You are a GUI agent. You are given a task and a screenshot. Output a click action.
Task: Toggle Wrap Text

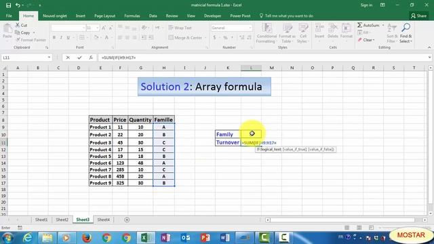(180, 28)
